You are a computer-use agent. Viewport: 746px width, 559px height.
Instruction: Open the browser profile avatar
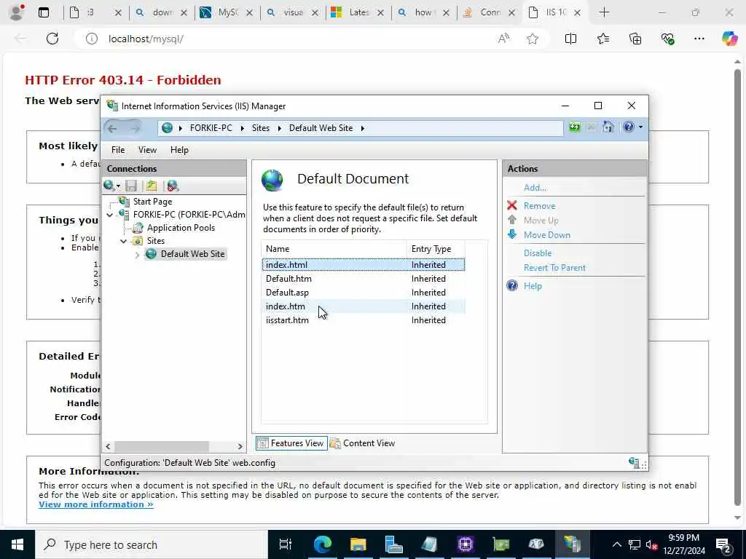17,12
